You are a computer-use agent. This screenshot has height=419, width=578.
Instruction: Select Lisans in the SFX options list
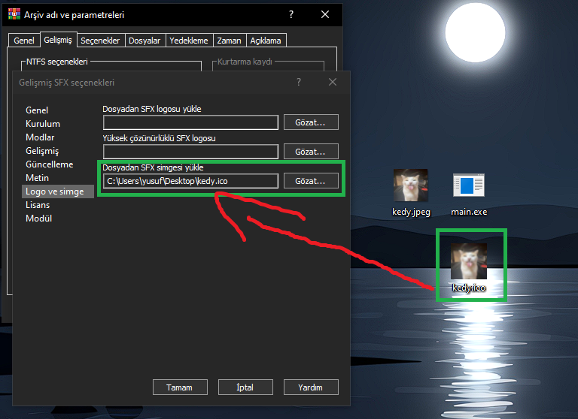[x=38, y=205]
